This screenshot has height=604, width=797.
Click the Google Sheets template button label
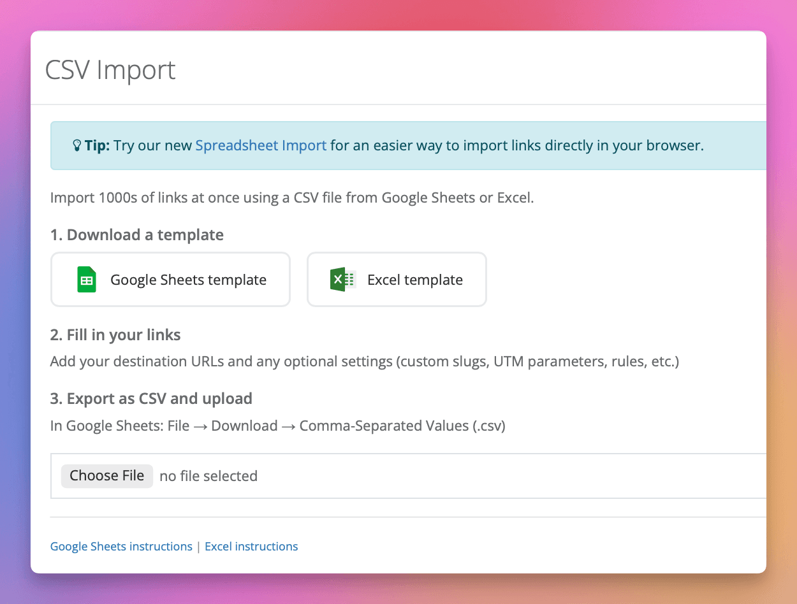tap(188, 279)
